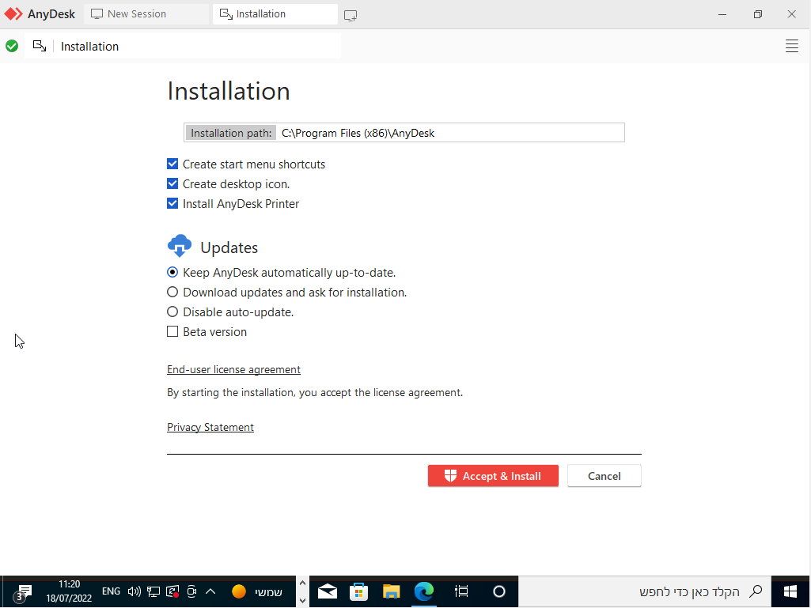Open File Explorer from the taskbar
The image size is (811, 608).
[392, 591]
